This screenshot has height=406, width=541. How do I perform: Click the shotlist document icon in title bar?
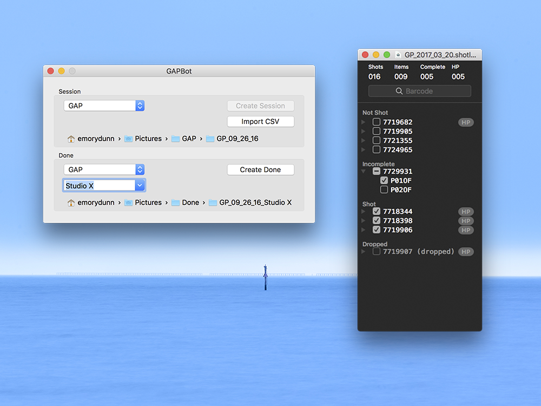(x=398, y=55)
